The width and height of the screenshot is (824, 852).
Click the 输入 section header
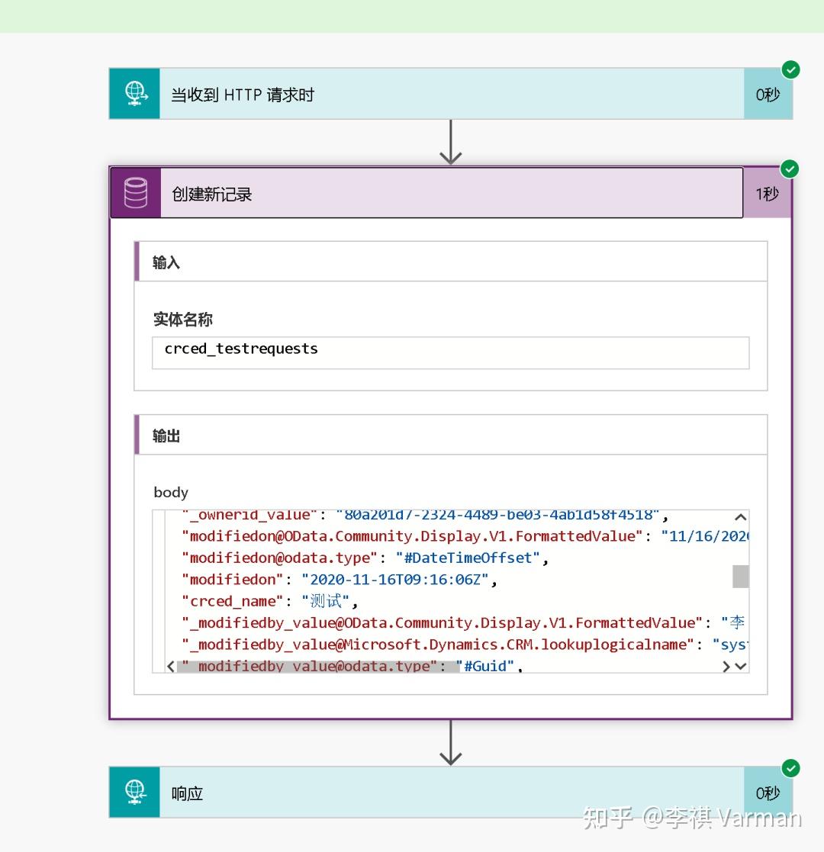coord(451,262)
